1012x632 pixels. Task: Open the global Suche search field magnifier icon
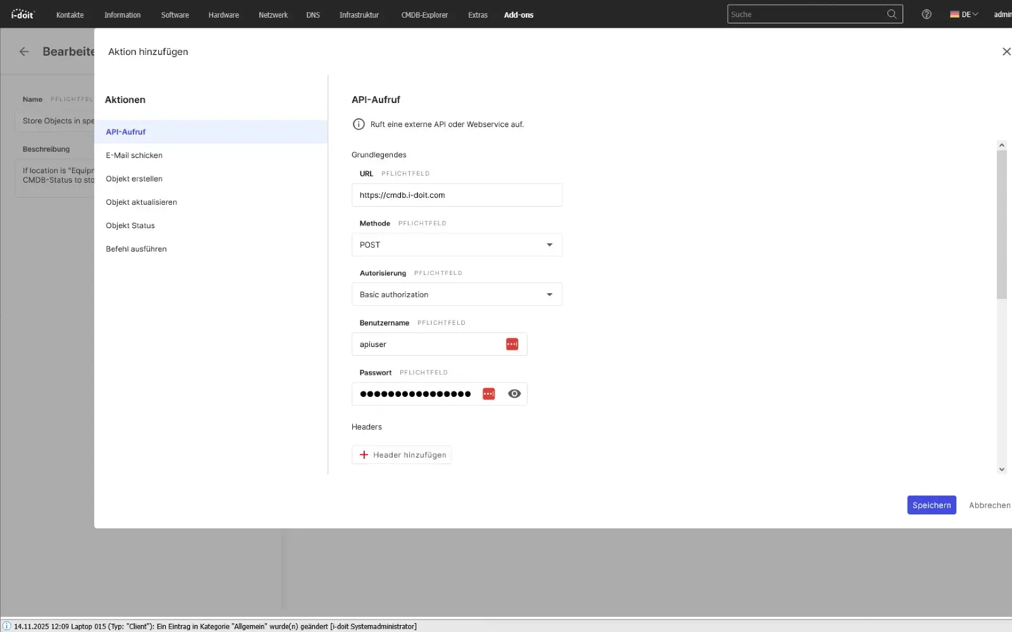[x=892, y=13]
